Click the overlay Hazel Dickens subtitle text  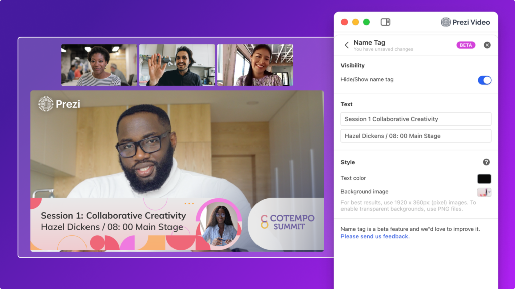112,227
